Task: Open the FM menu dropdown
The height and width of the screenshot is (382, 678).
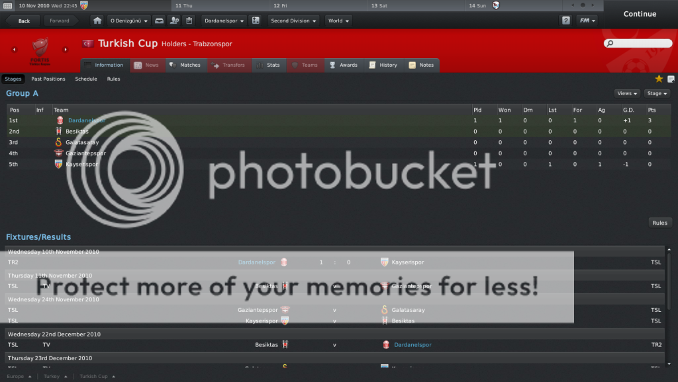Action: [587, 20]
